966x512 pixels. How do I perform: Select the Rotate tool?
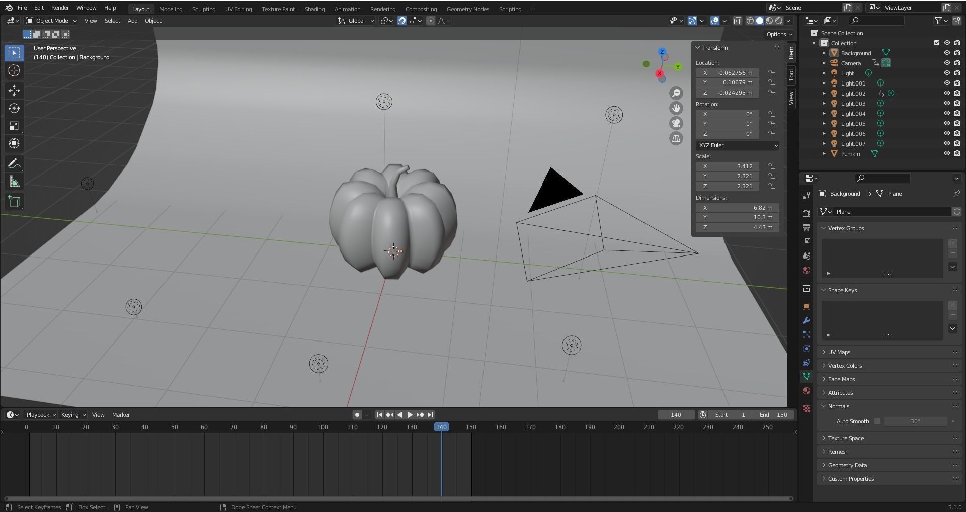(14, 108)
